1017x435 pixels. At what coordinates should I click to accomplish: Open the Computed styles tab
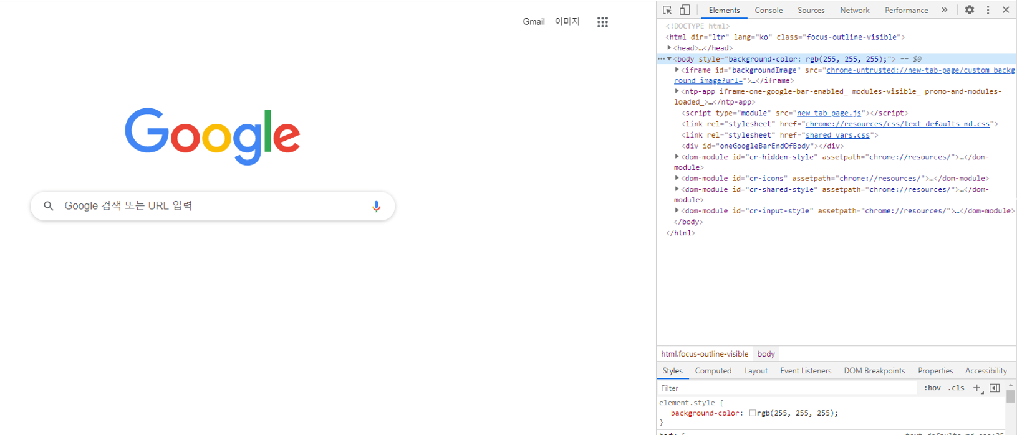713,371
